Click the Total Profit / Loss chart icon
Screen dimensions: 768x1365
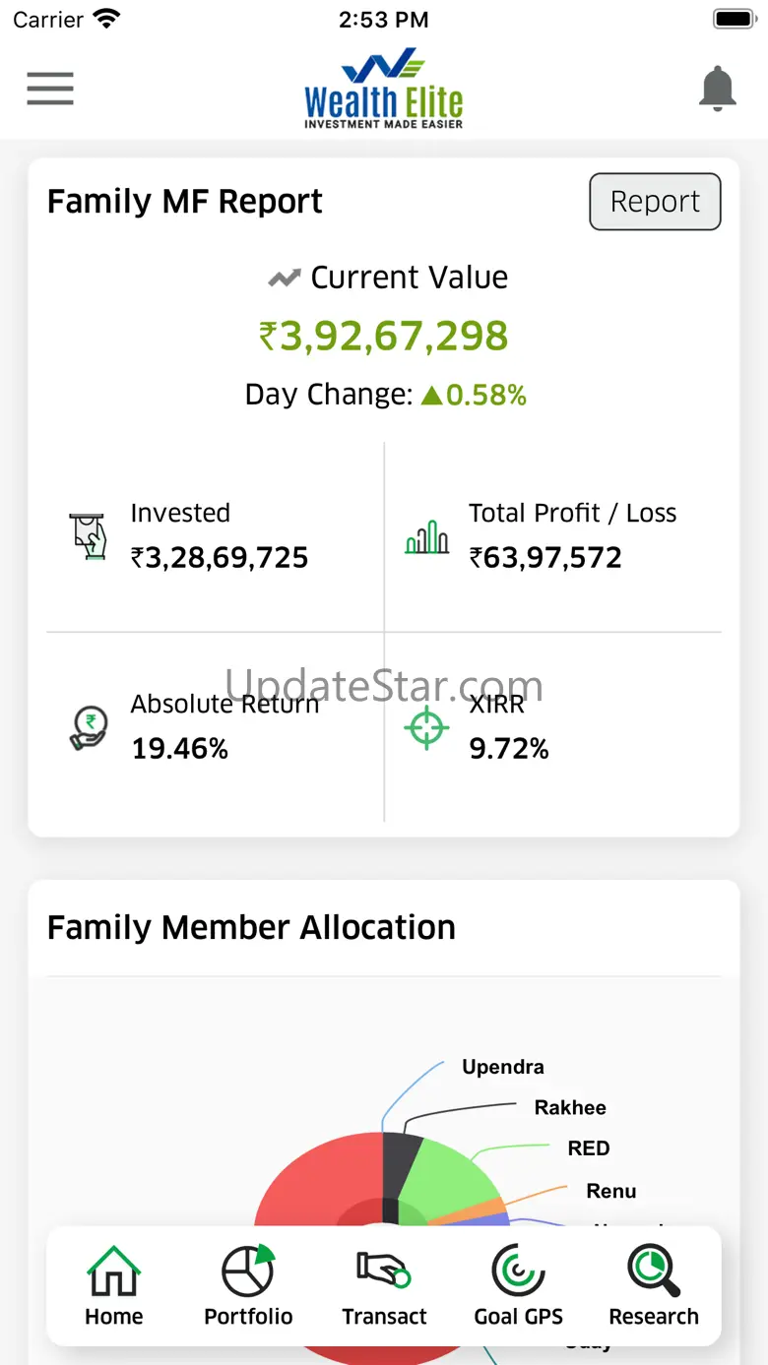coord(426,536)
